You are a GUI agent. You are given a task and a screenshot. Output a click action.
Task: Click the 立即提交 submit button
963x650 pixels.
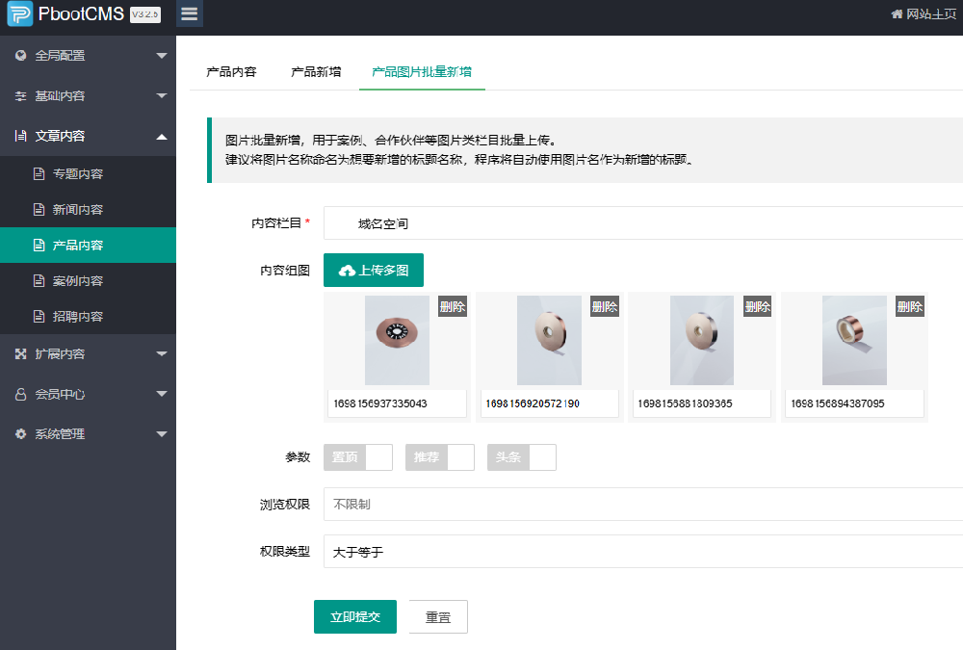pos(354,616)
